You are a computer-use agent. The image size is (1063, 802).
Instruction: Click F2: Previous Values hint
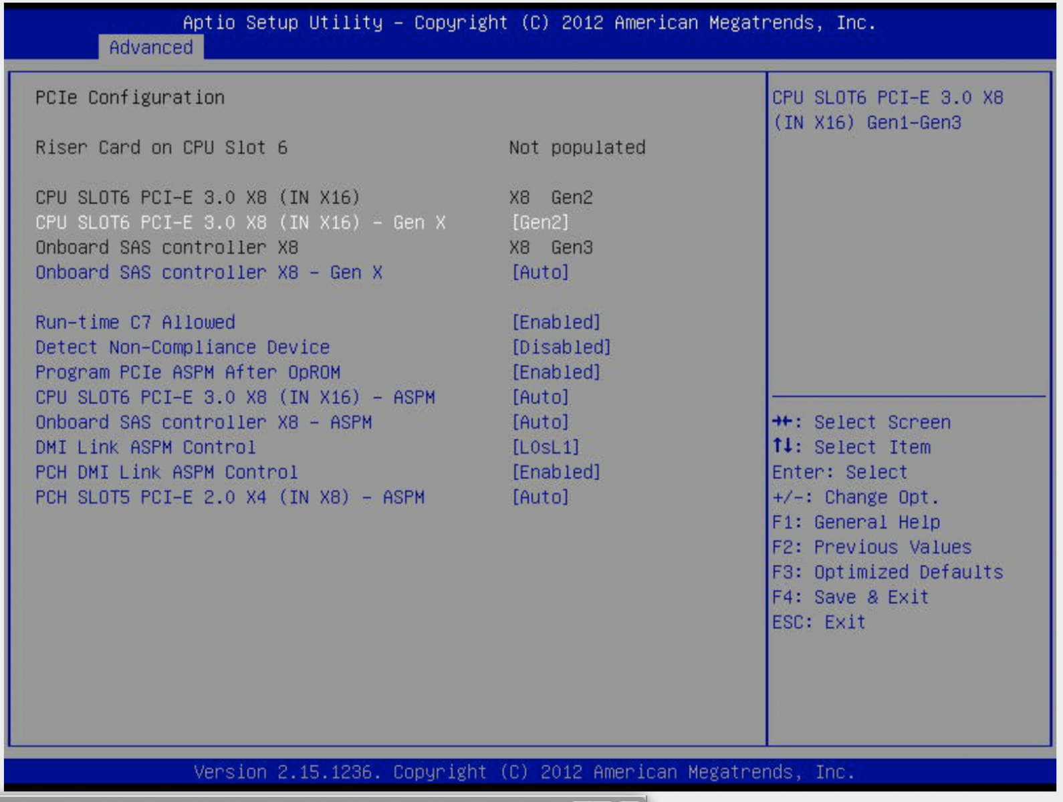click(872, 547)
